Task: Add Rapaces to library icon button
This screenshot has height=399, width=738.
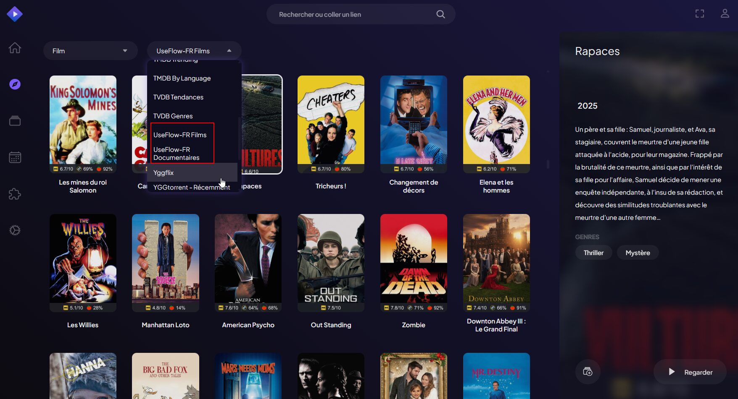Action: pos(588,372)
